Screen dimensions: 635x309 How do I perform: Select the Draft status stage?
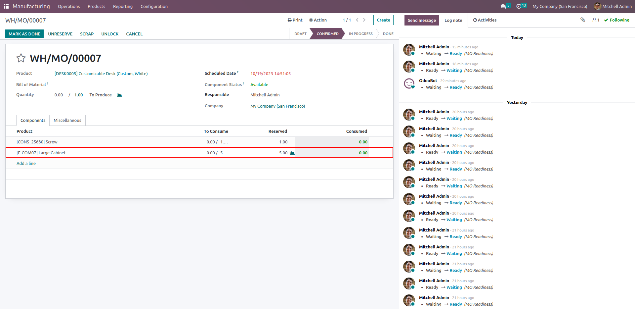[x=300, y=34]
